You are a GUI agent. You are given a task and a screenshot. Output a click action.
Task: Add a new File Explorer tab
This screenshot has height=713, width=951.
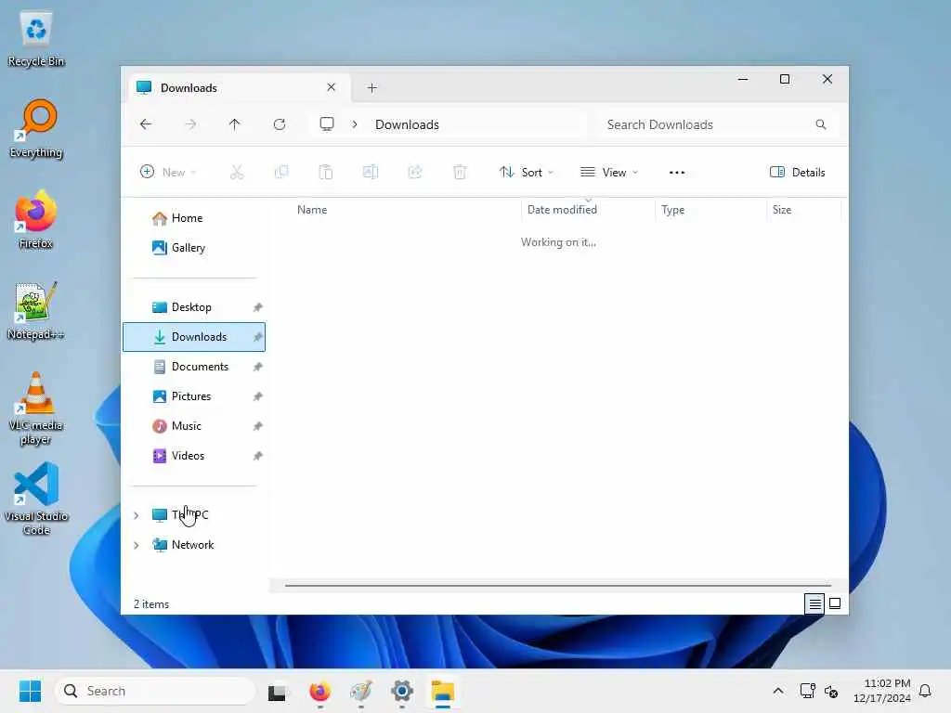[x=372, y=88]
